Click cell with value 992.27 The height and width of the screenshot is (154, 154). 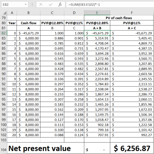[x=132, y=135]
